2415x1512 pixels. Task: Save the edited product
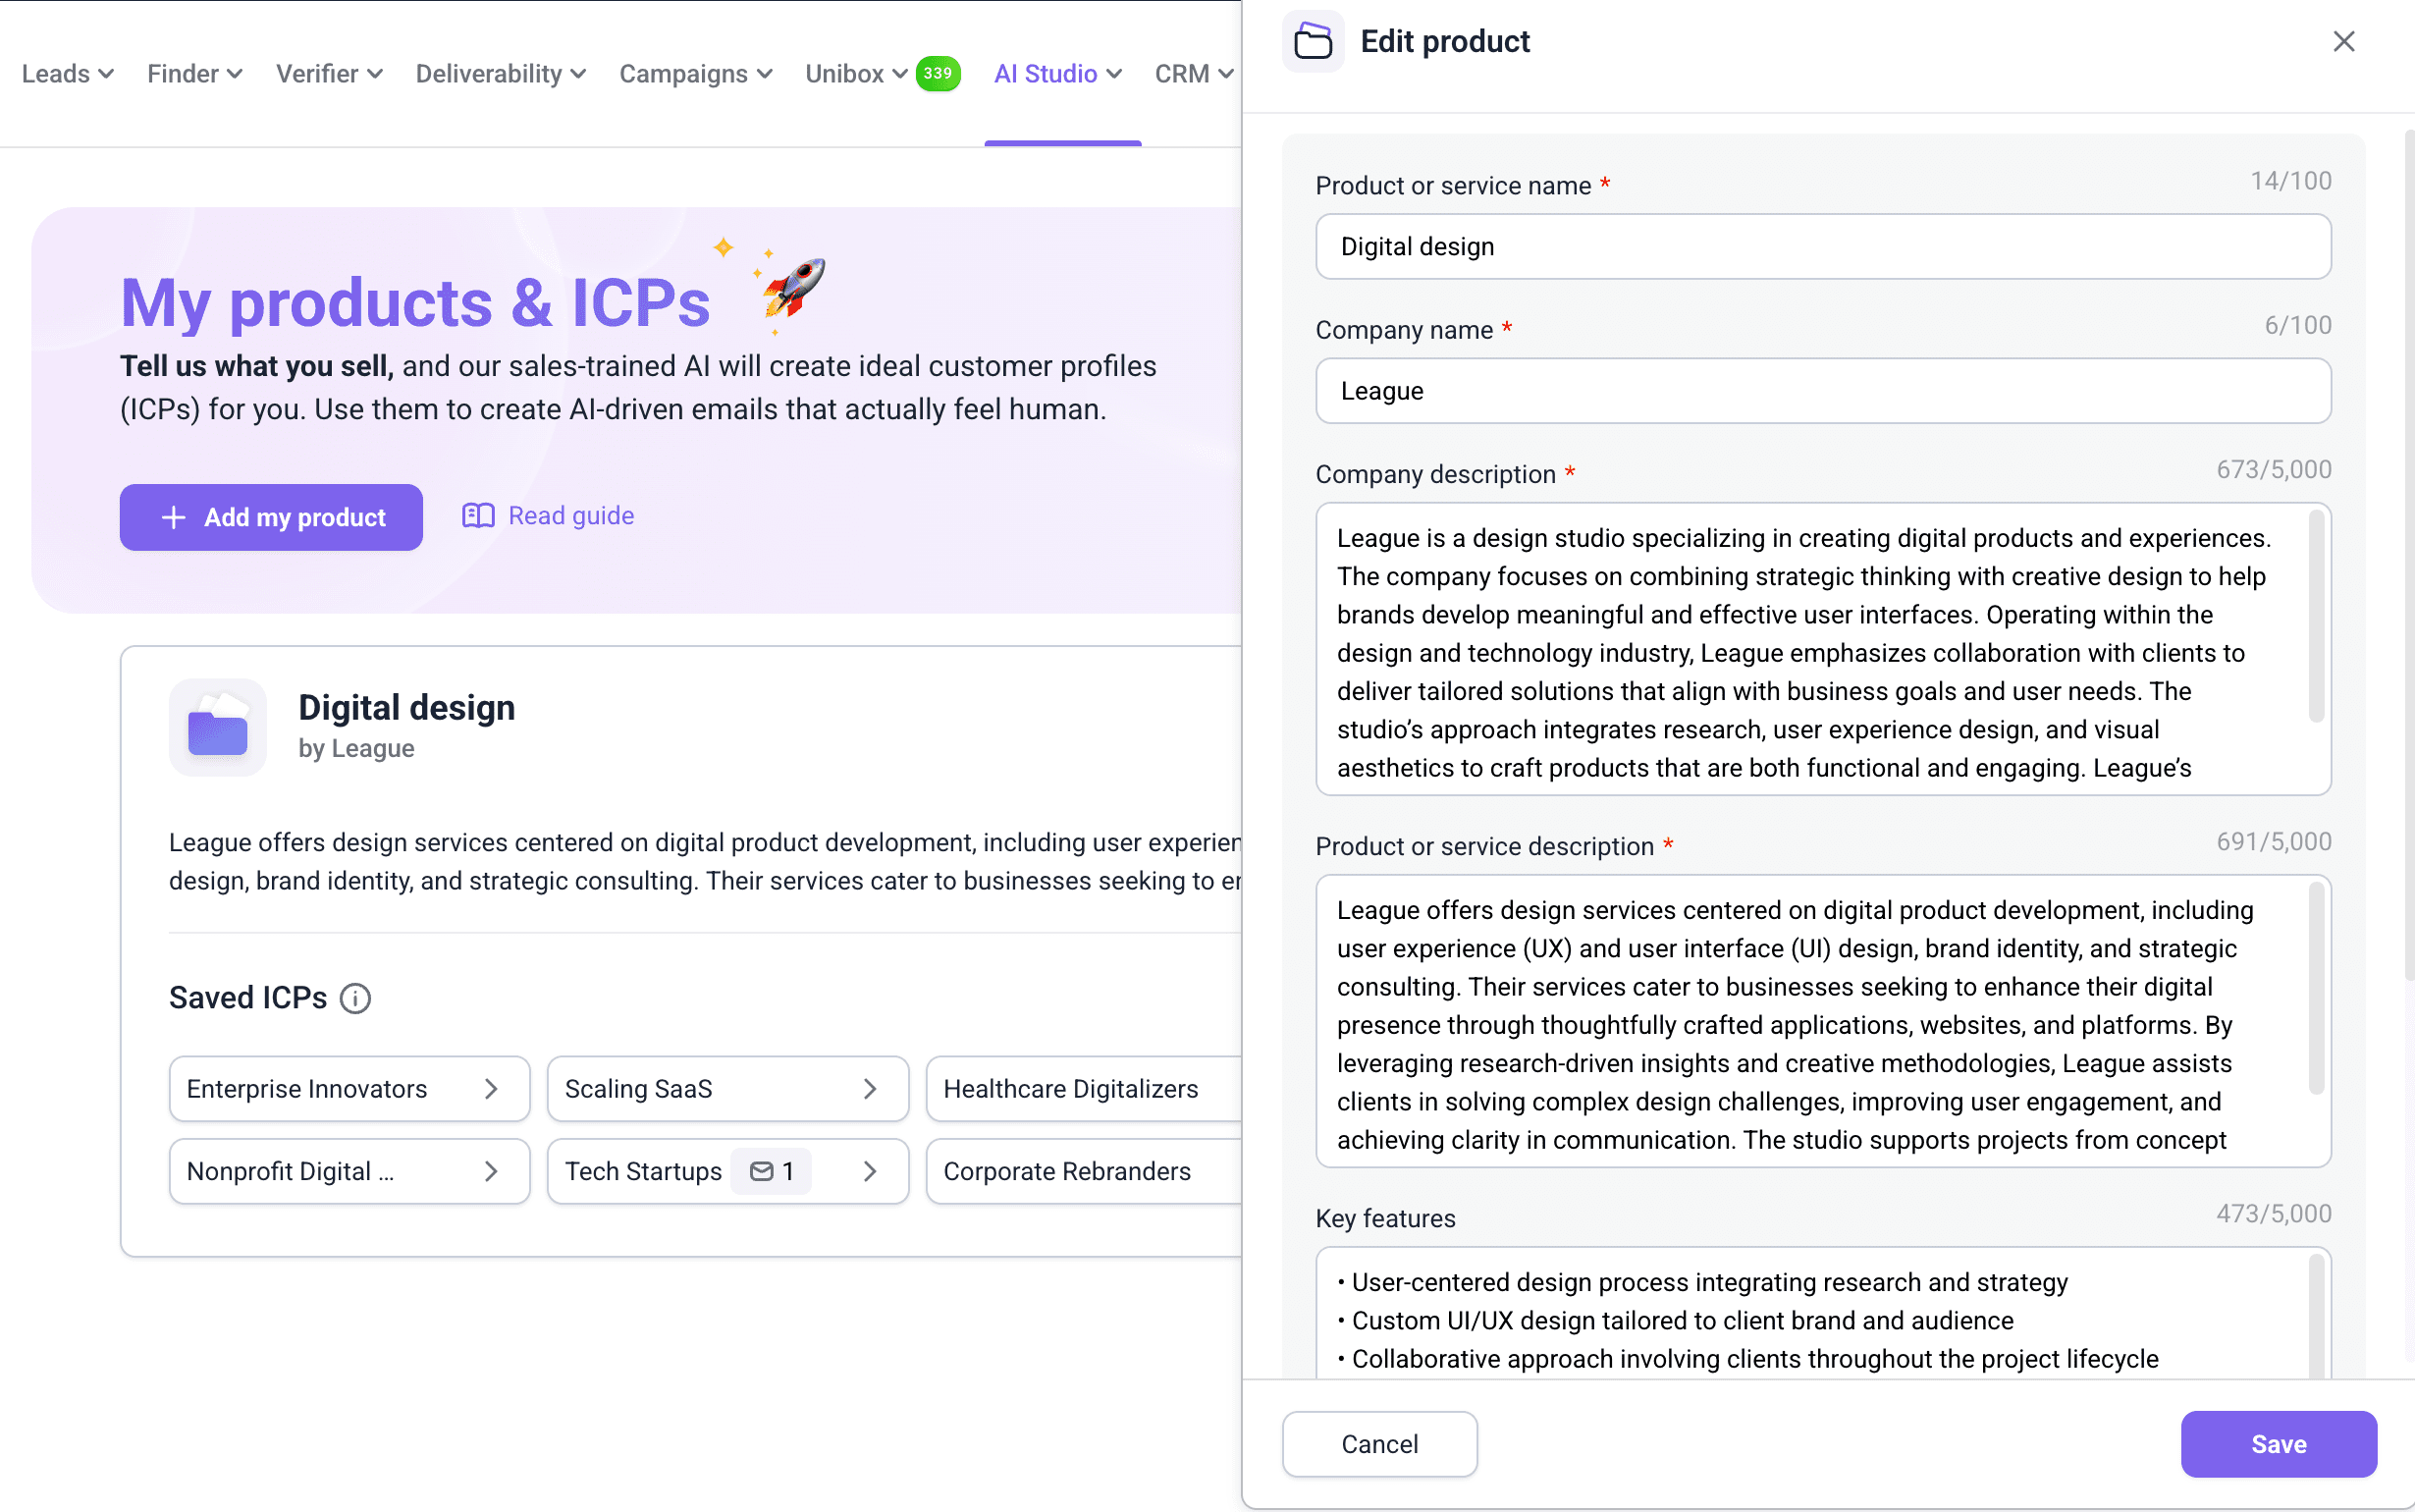pos(2279,1443)
